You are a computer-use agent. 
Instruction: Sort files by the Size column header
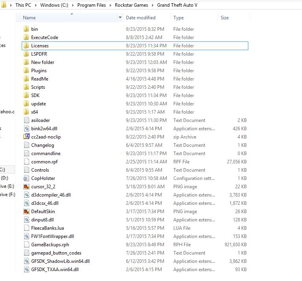(x=225, y=17)
